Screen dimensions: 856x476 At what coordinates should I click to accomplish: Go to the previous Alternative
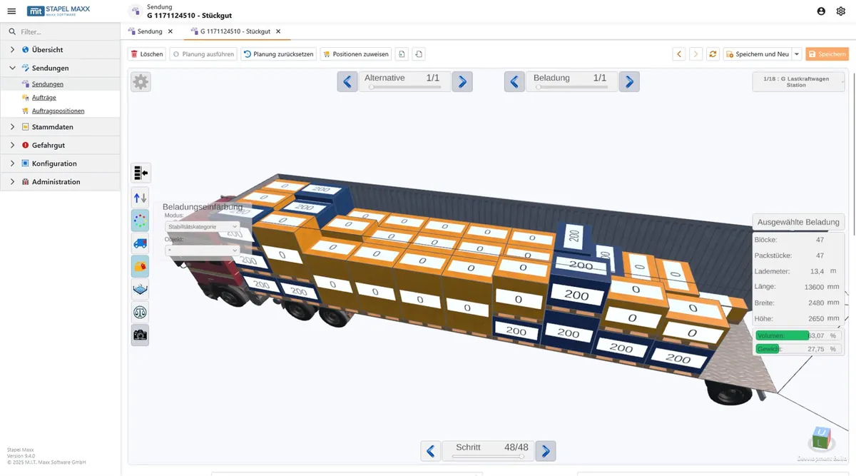pos(347,81)
